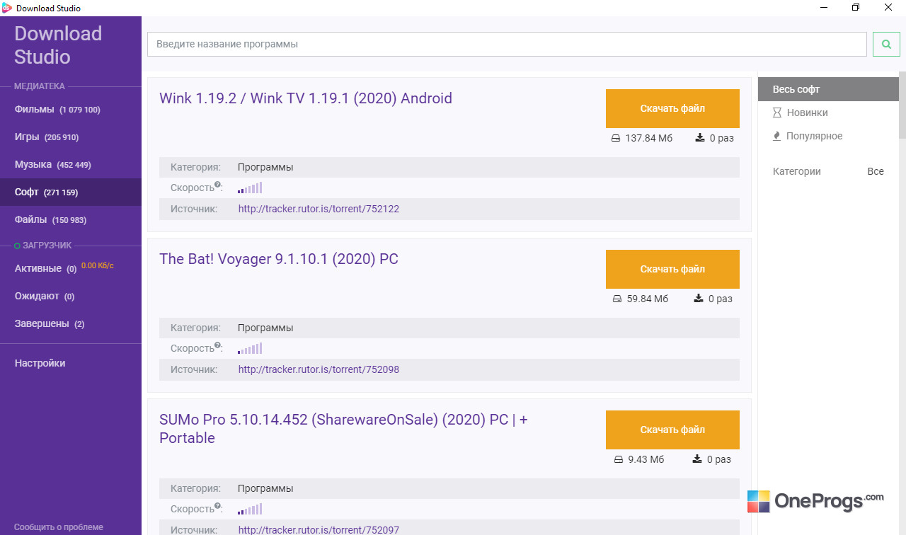Image resolution: width=906 pixels, height=535 pixels.
Task: Click the 59.84 Мб file size text
Action: 648,299
